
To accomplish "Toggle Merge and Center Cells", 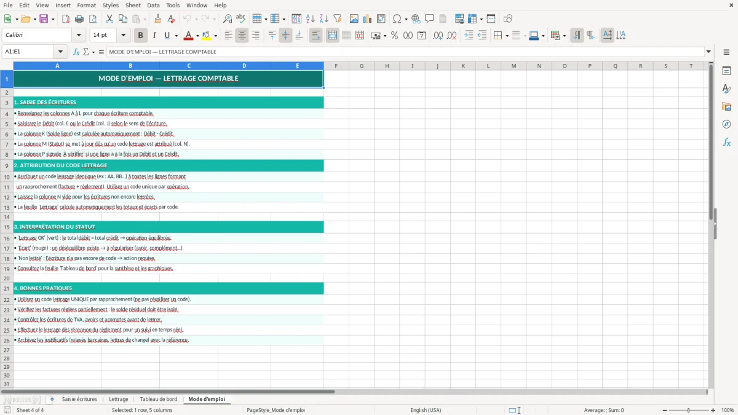I will pyautogui.click(x=333, y=36).
